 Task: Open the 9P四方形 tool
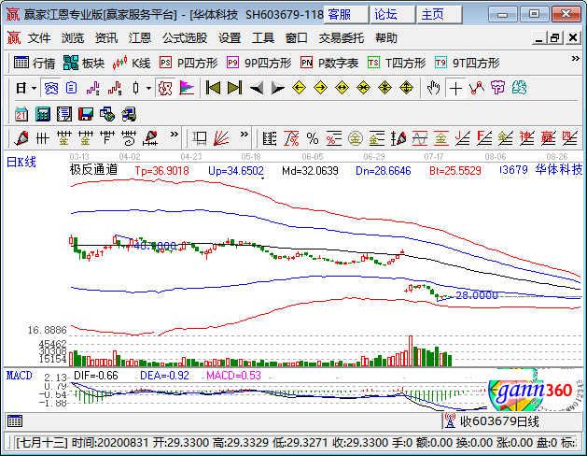(x=259, y=63)
